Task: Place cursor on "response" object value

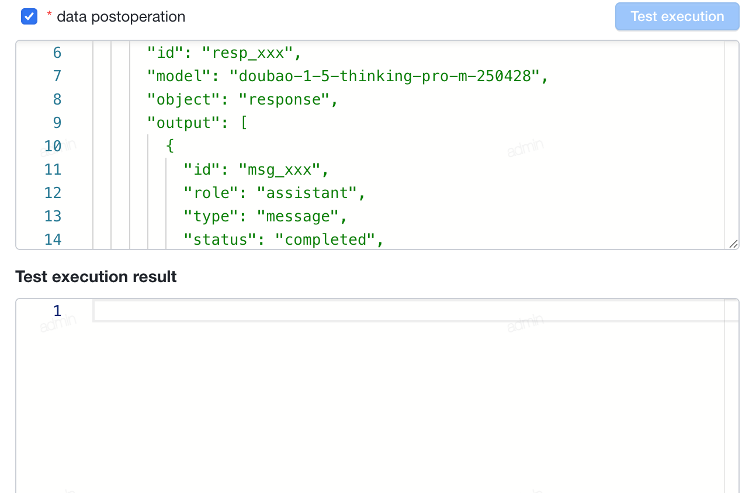Action: 284,99
